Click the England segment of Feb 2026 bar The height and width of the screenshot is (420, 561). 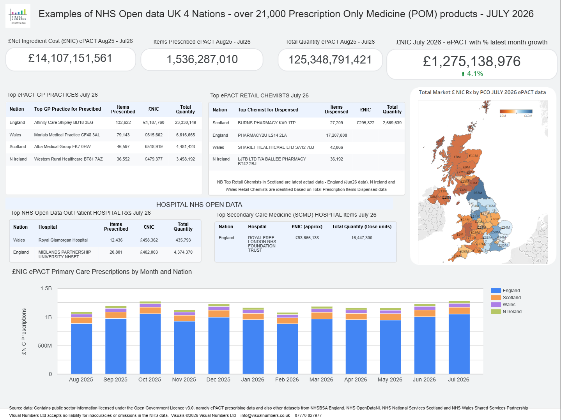(x=287, y=349)
